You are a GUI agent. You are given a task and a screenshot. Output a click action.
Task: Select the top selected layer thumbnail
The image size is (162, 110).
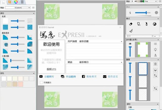pyautogui.click(x=143, y=69)
